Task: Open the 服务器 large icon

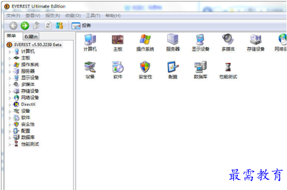Action: pos(173,42)
